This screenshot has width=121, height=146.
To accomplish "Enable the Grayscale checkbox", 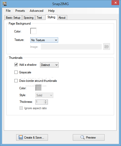I will [x=16, y=72].
